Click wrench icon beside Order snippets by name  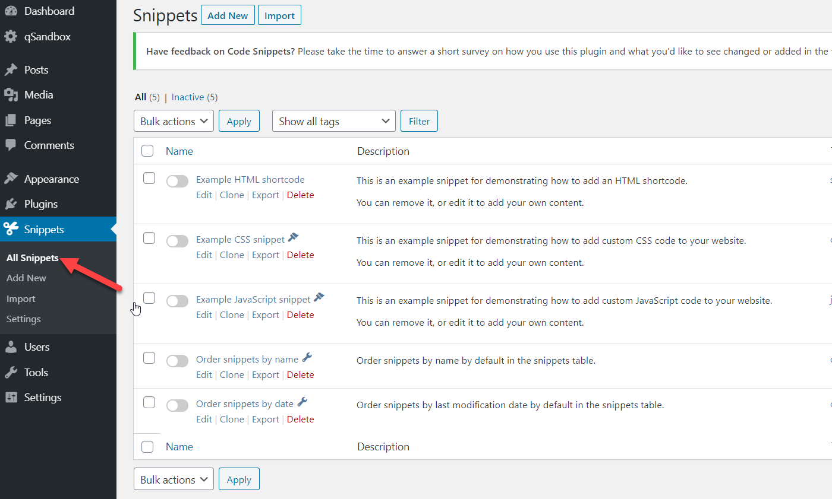coord(307,358)
